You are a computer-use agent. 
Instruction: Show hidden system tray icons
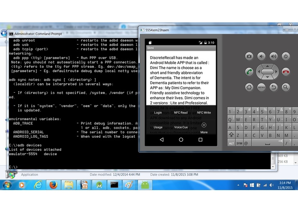238,185
